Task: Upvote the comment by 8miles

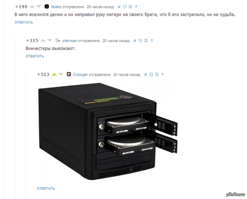Action: tap(32, 7)
